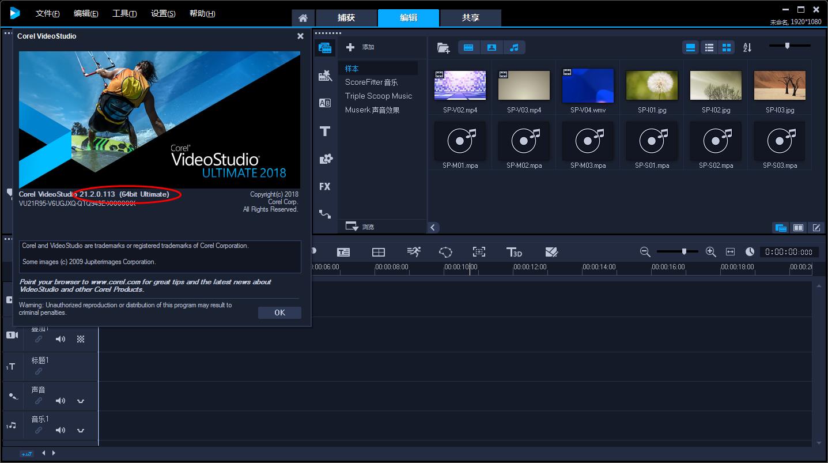
Task: Open the 文件(F) menu
Action: (x=48, y=13)
